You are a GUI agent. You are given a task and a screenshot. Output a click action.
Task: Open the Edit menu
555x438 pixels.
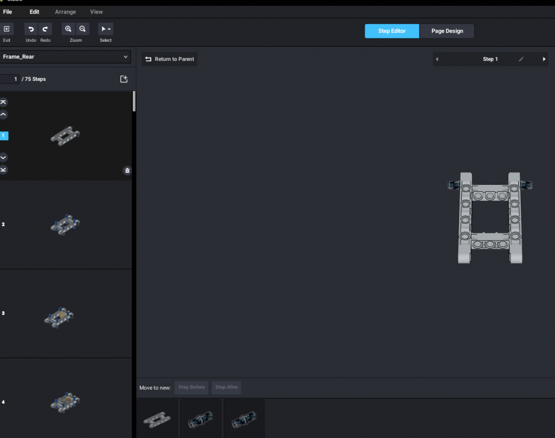point(34,12)
